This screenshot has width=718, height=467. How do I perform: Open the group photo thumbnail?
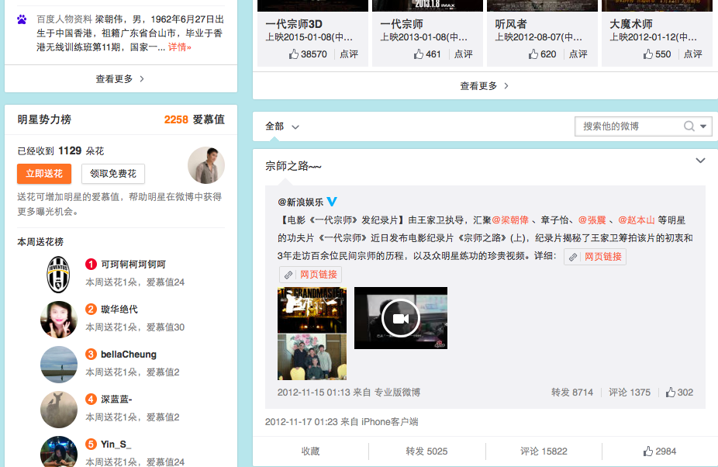[x=312, y=357]
